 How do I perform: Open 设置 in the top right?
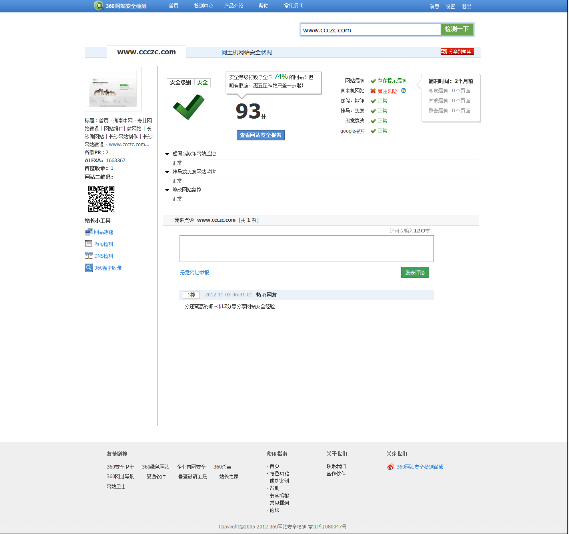tap(450, 6)
